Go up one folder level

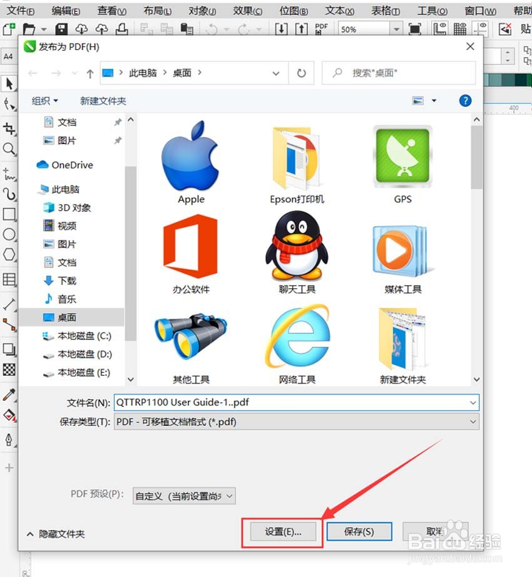click(x=90, y=73)
